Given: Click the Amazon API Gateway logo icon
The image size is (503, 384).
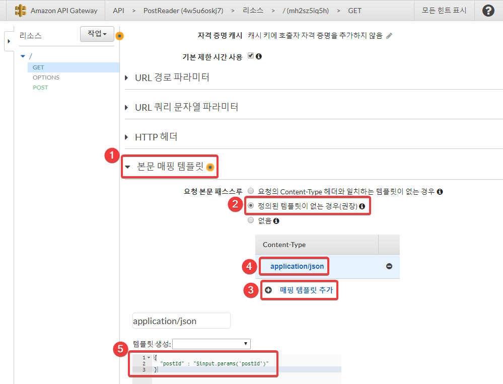Looking at the screenshot, I should point(21,11).
